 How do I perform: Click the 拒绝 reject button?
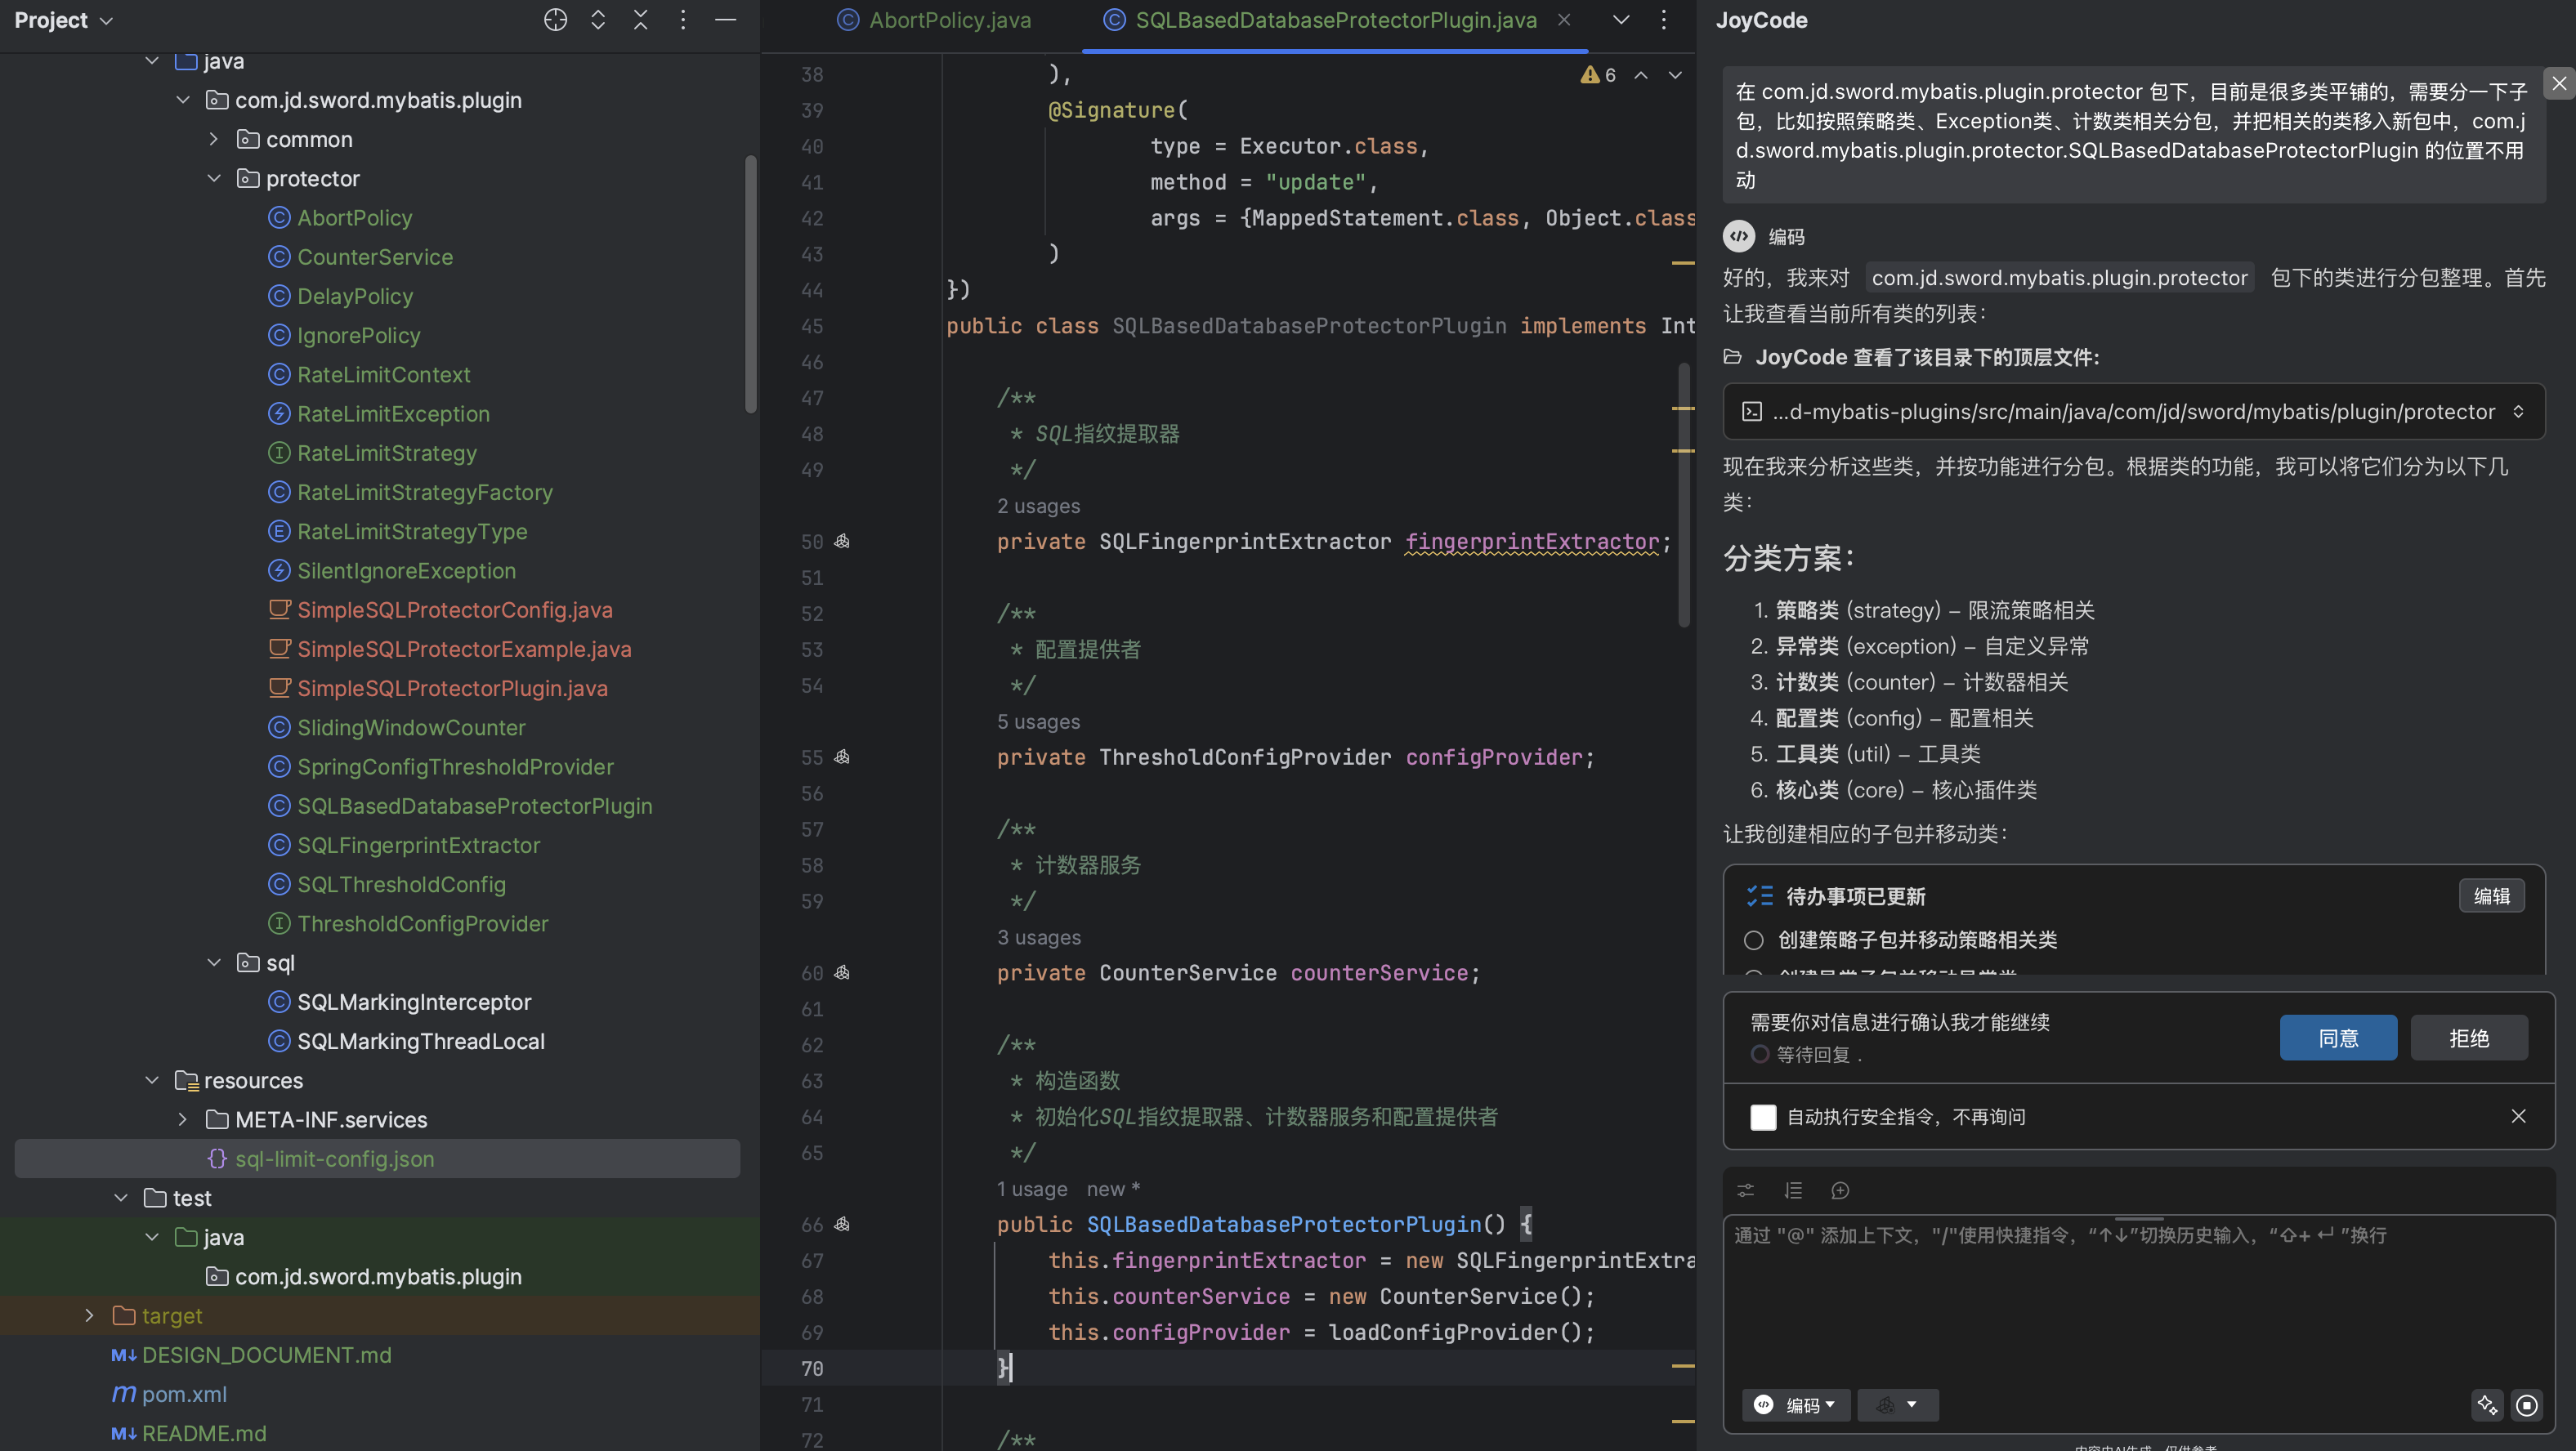2468,1038
